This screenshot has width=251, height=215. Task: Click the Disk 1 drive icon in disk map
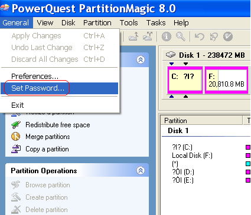pyautogui.click(x=171, y=55)
